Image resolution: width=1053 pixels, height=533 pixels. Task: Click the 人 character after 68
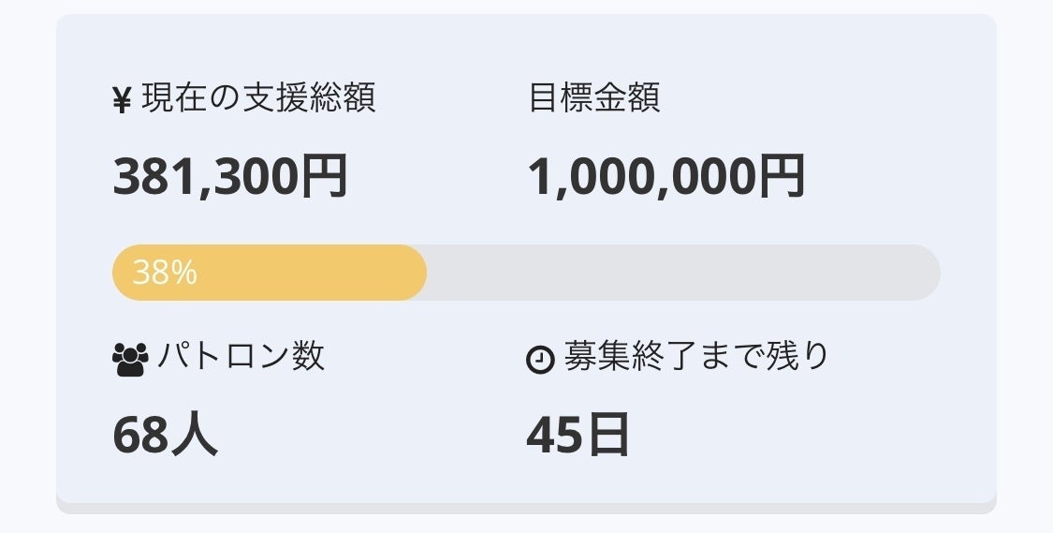[x=194, y=435]
